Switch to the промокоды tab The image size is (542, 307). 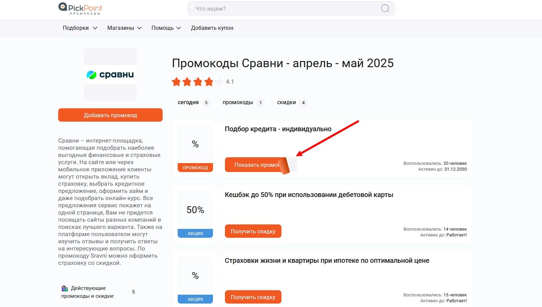coord(243,102)
